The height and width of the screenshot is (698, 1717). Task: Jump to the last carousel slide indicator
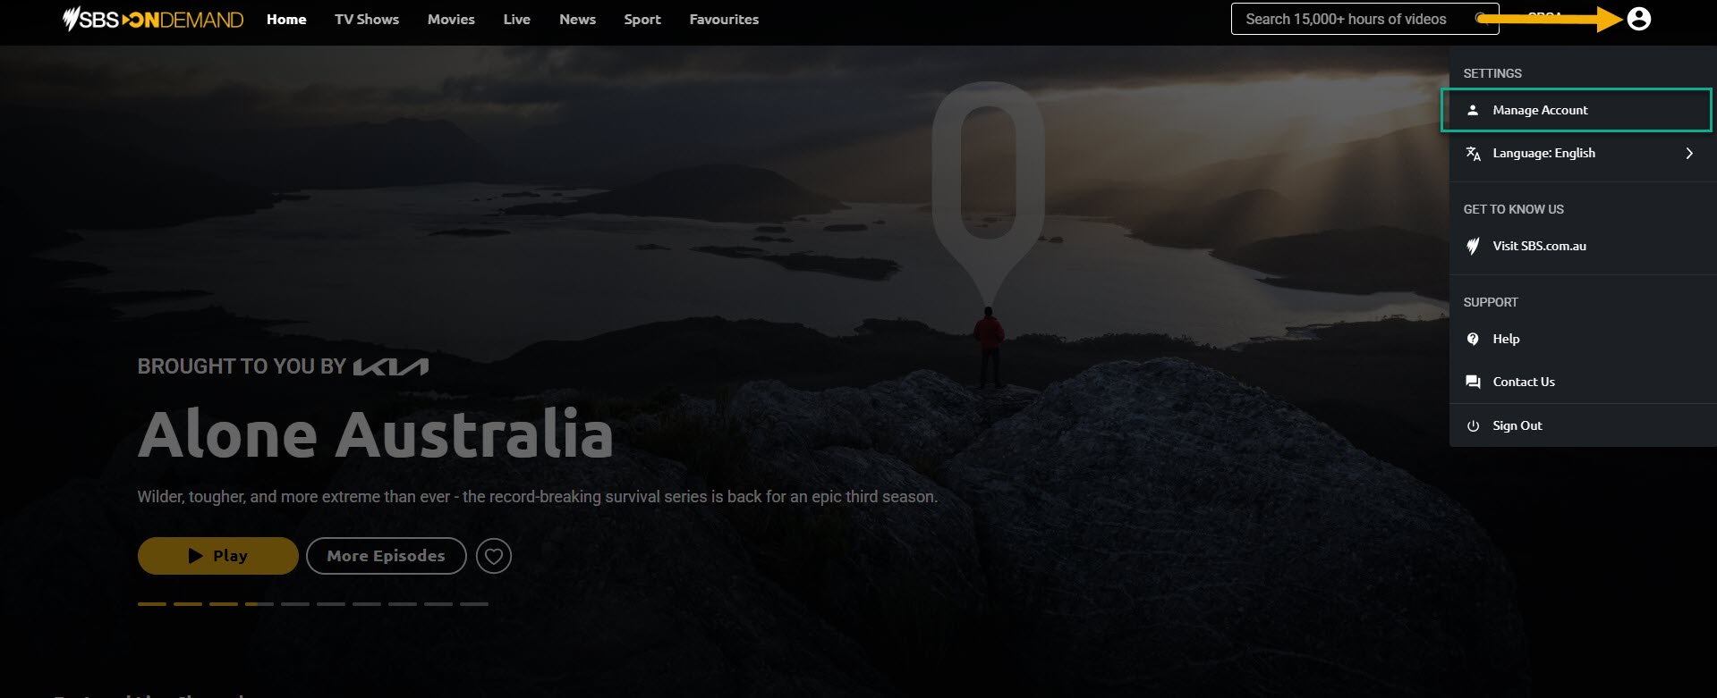[x=474, y=604]
